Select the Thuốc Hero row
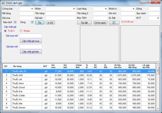Screen dimensions: 162x113 (x=79, y=83)
